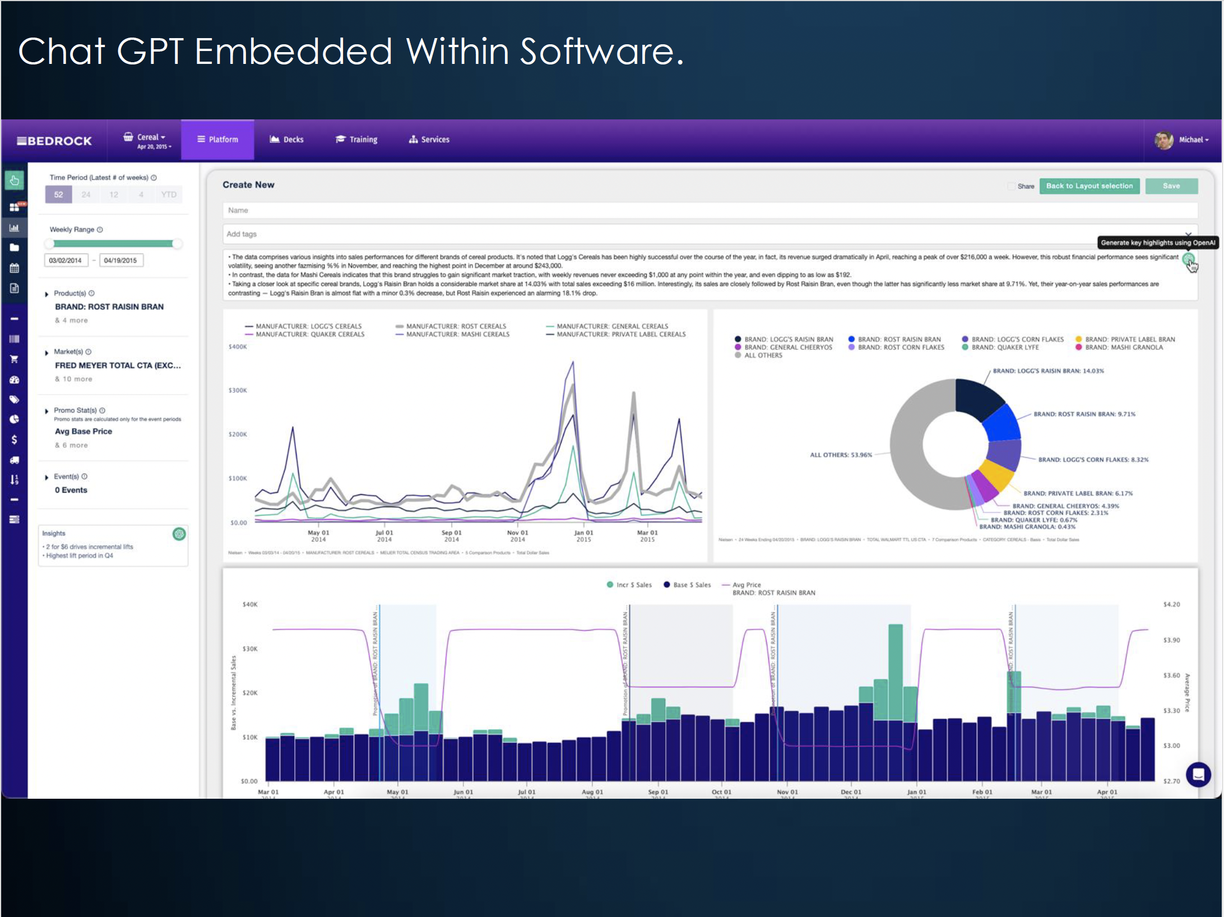The height and width of the screenshot is (917, 1224).
Task: Click OpenAI icon in Insights panel
Action: tap(179, 534)
